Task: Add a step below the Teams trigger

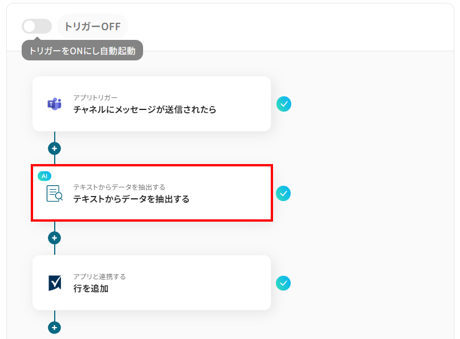Action: [55, 149]
